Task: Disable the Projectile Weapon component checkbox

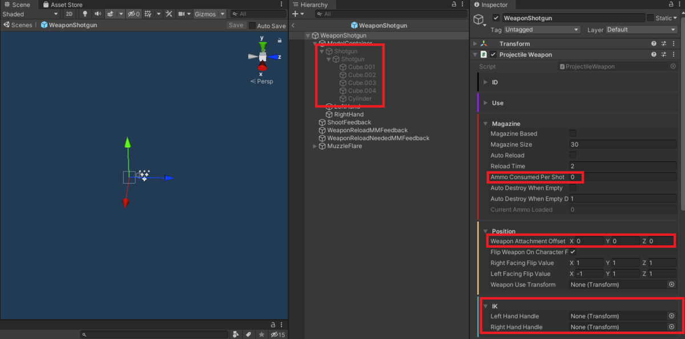Action: [x=493, y=55]
